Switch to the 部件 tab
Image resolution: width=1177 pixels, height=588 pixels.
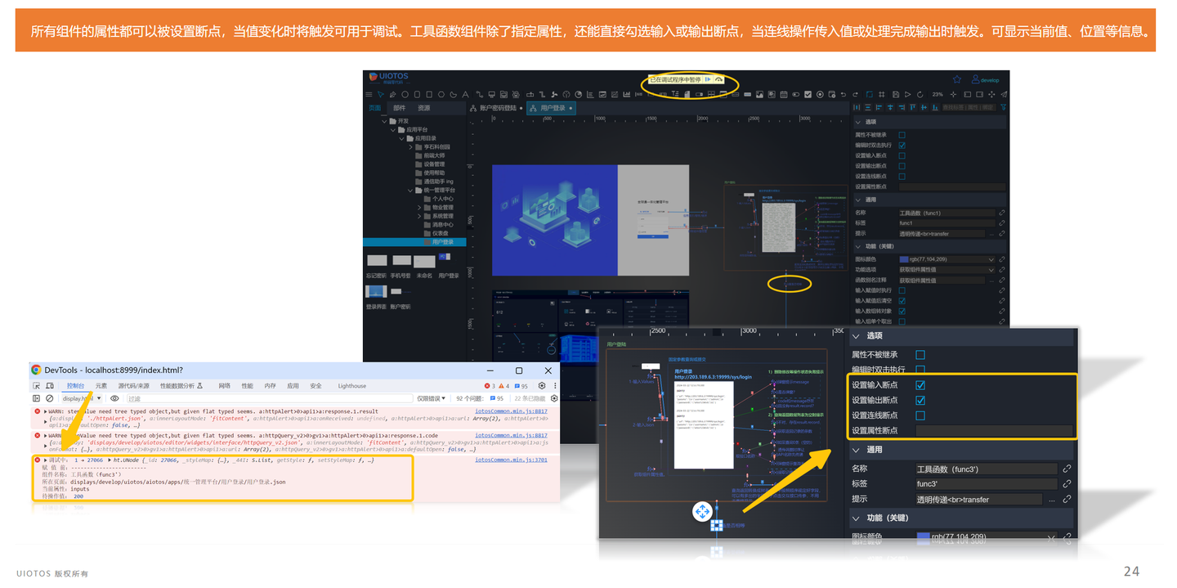click(x=399, y=107)
